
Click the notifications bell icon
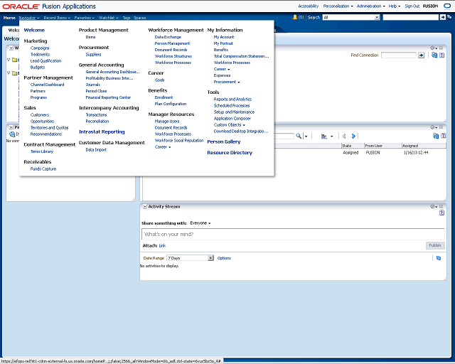tap(295, 17)
